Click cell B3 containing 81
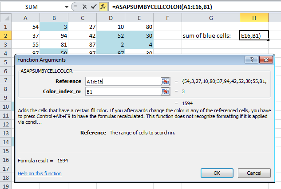The image size is (281, 189). 54,44
